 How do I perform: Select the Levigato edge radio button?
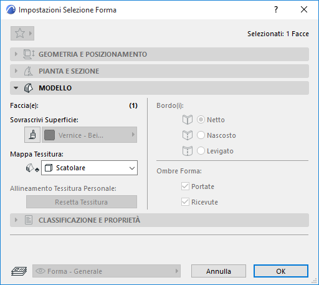201,151
